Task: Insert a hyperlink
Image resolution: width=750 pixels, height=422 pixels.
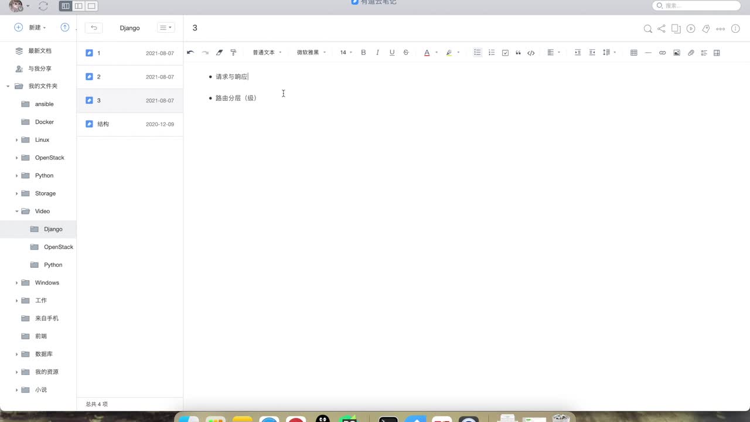Action: [x=662, y=53]
